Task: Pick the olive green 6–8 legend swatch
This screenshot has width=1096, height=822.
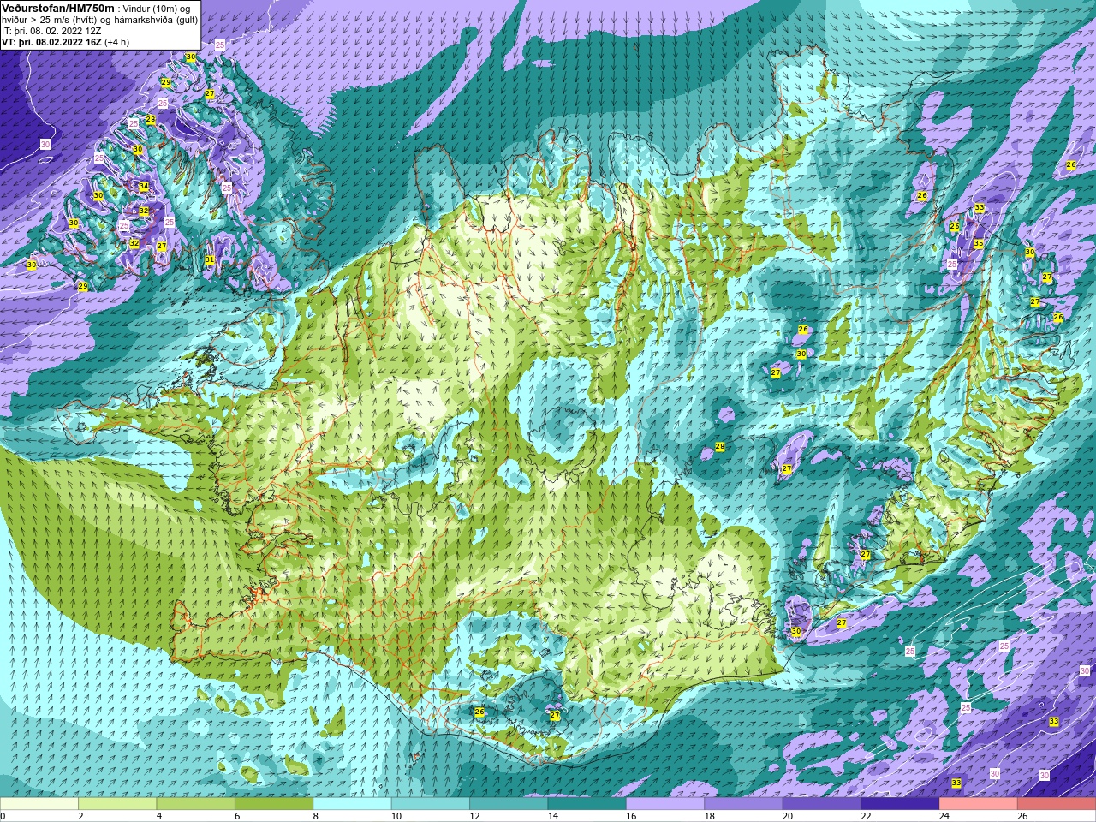Action: pos(274,804)
